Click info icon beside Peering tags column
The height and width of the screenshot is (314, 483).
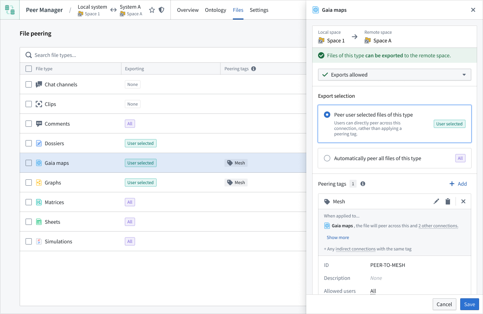pyautogui.click(x=254, y=69)
